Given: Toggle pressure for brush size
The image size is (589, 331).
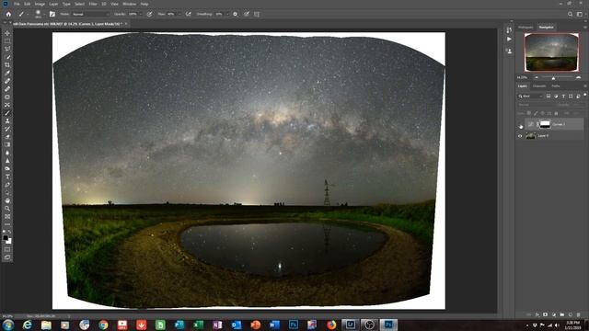Looking at the screenshot, I should point(247,14).
